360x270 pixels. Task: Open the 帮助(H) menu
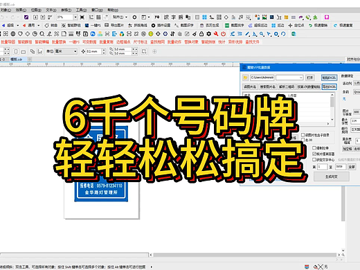click(113, 10)
